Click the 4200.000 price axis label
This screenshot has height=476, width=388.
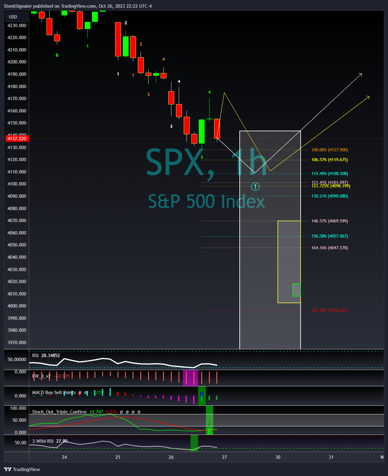tap(17, 62)
